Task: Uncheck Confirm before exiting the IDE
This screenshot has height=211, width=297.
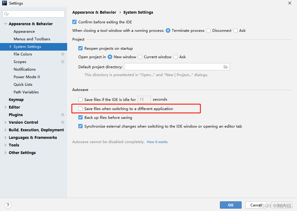Action: click(x=74, y=22)
